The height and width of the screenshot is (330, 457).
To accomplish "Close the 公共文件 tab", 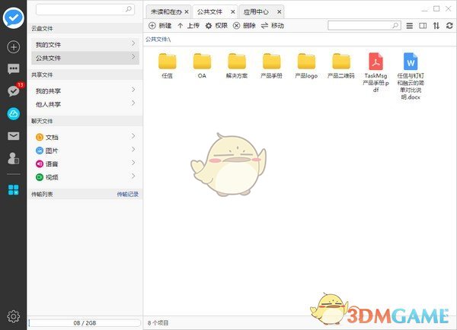I will click(232, 12).
